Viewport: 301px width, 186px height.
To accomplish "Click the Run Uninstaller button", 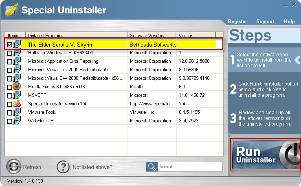I will 266,155.
